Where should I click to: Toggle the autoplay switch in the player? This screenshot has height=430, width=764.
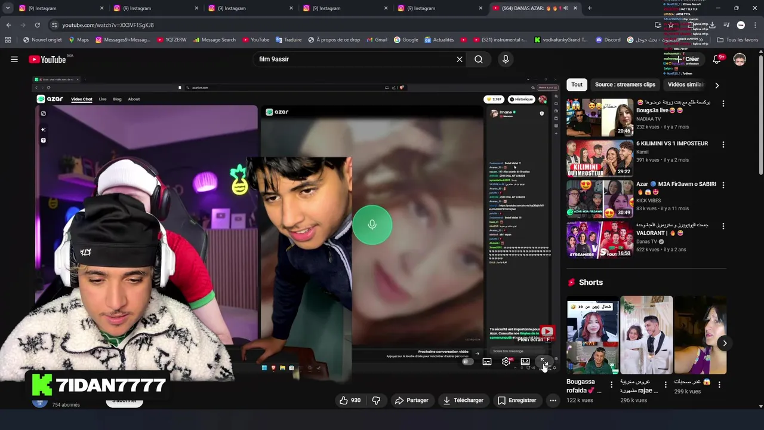click(x=467, y=361)
